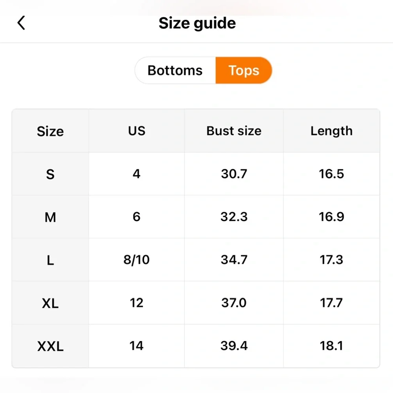393x393 pixels.
Task: Select the L size row label
Action: pos(50,260)
